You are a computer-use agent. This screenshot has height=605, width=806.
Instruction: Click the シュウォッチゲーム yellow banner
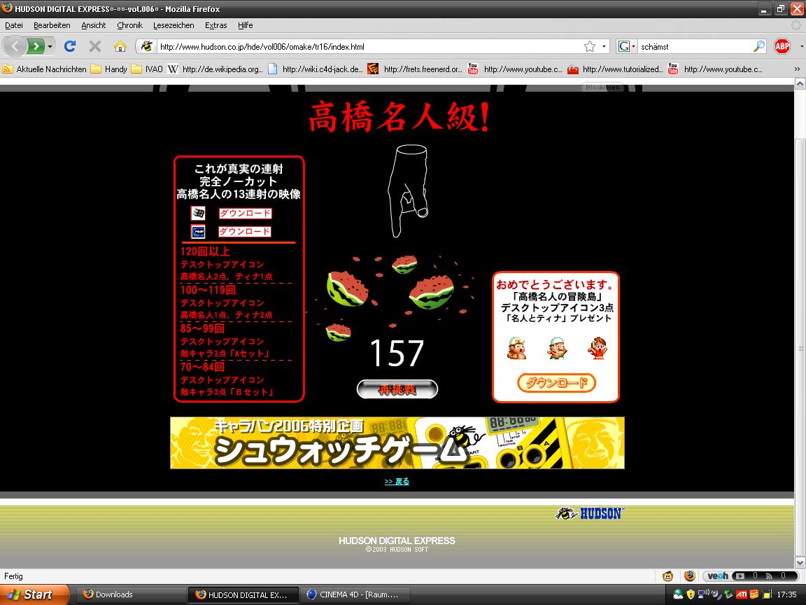click(397, 443)
